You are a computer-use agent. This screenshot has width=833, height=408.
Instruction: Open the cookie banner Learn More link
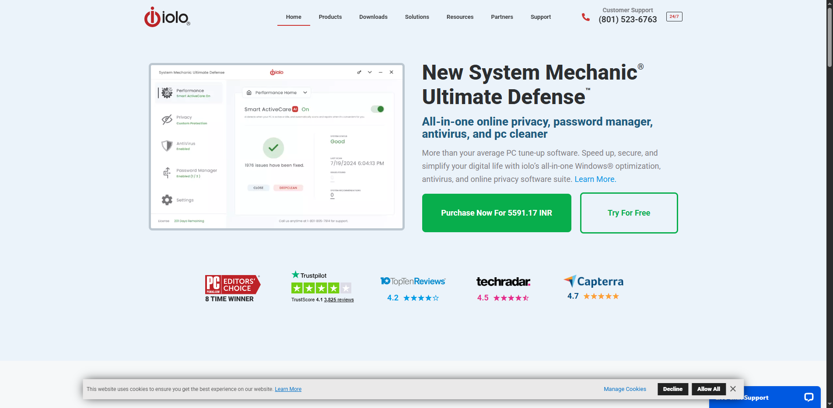288,389
